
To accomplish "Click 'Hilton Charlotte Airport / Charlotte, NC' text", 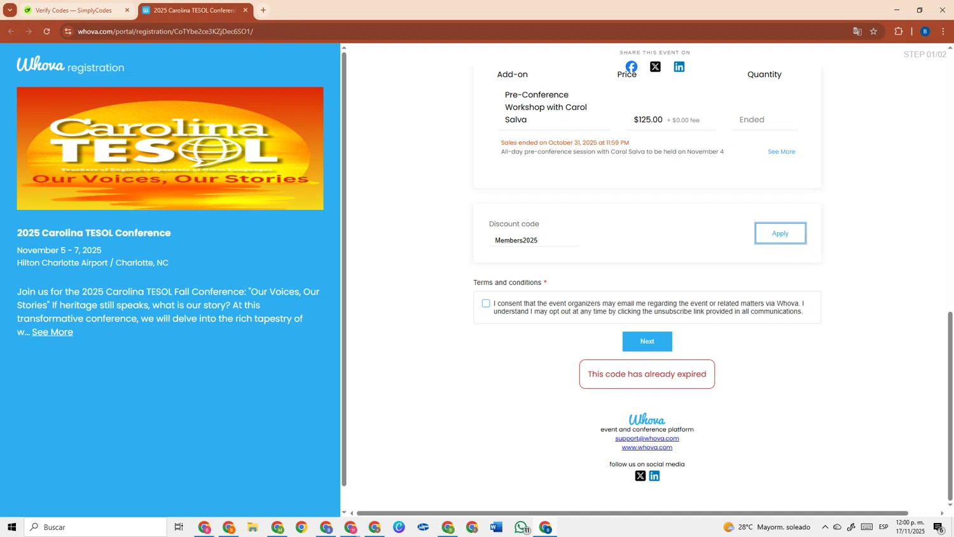I will [x=93, y=263].
